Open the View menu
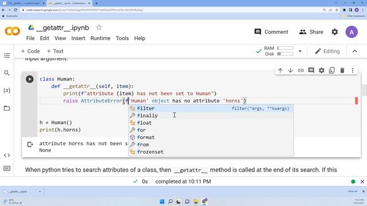 pyautogui.click(x=60, y=38)
